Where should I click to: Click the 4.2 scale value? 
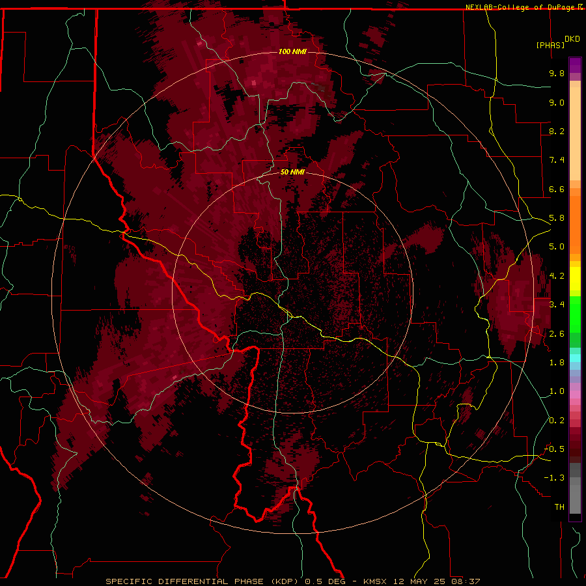(x=557, y=276)
